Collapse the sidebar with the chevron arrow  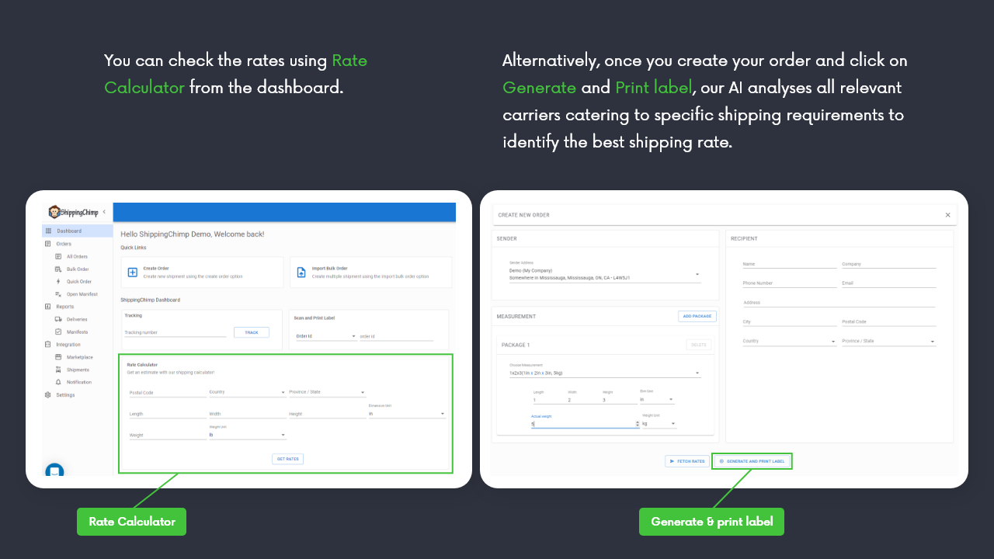pyautogui.click(x=104, y=211)
